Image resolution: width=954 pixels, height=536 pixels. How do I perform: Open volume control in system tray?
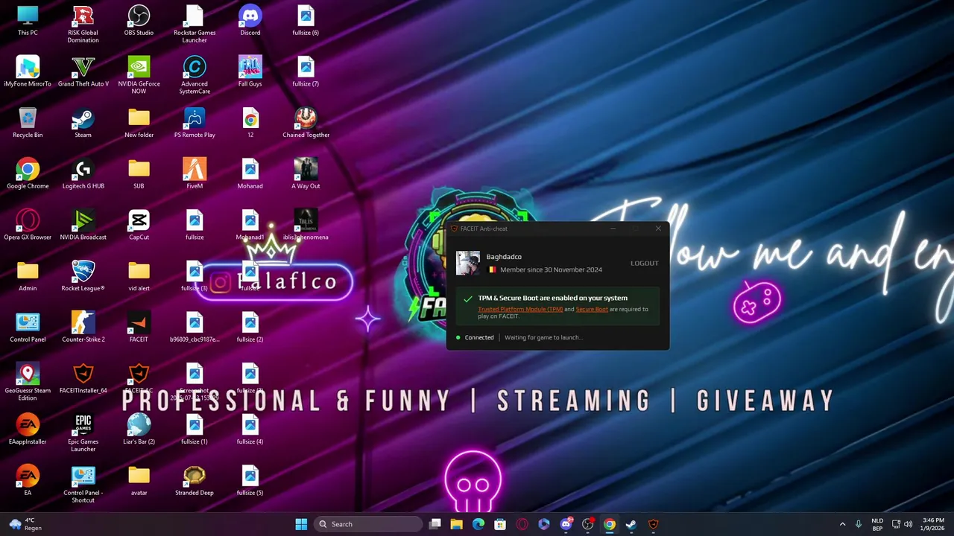coord(908,524)
